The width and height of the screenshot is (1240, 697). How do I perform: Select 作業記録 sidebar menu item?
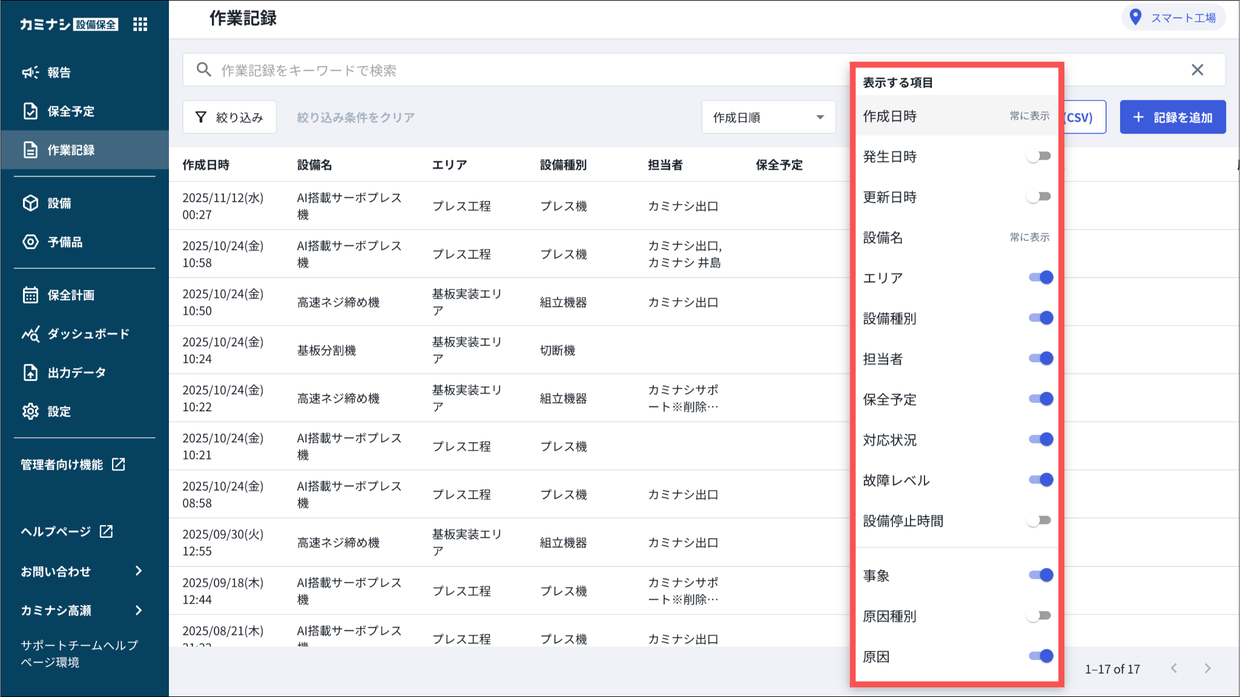[x=71, y=150]
